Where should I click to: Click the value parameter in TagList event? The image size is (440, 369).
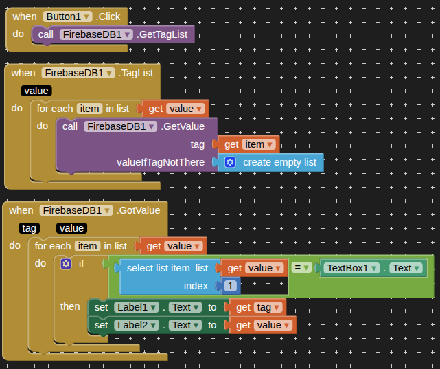(x=36, y=91)
